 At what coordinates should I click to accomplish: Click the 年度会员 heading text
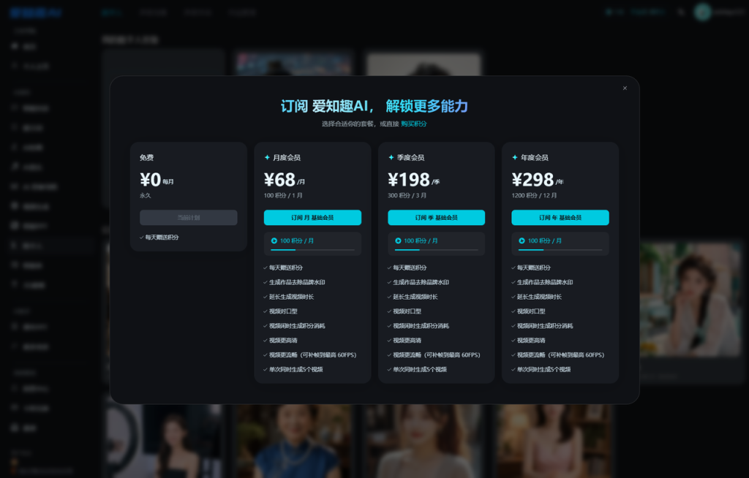(535, 158)
